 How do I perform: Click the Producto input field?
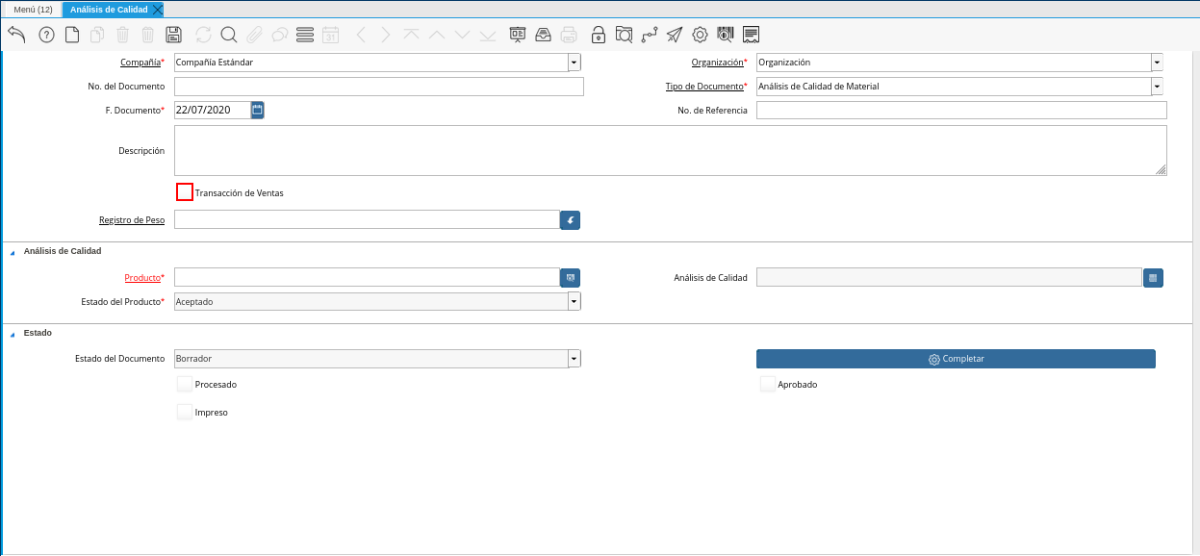pyautogui.click(x=367, y=277)
